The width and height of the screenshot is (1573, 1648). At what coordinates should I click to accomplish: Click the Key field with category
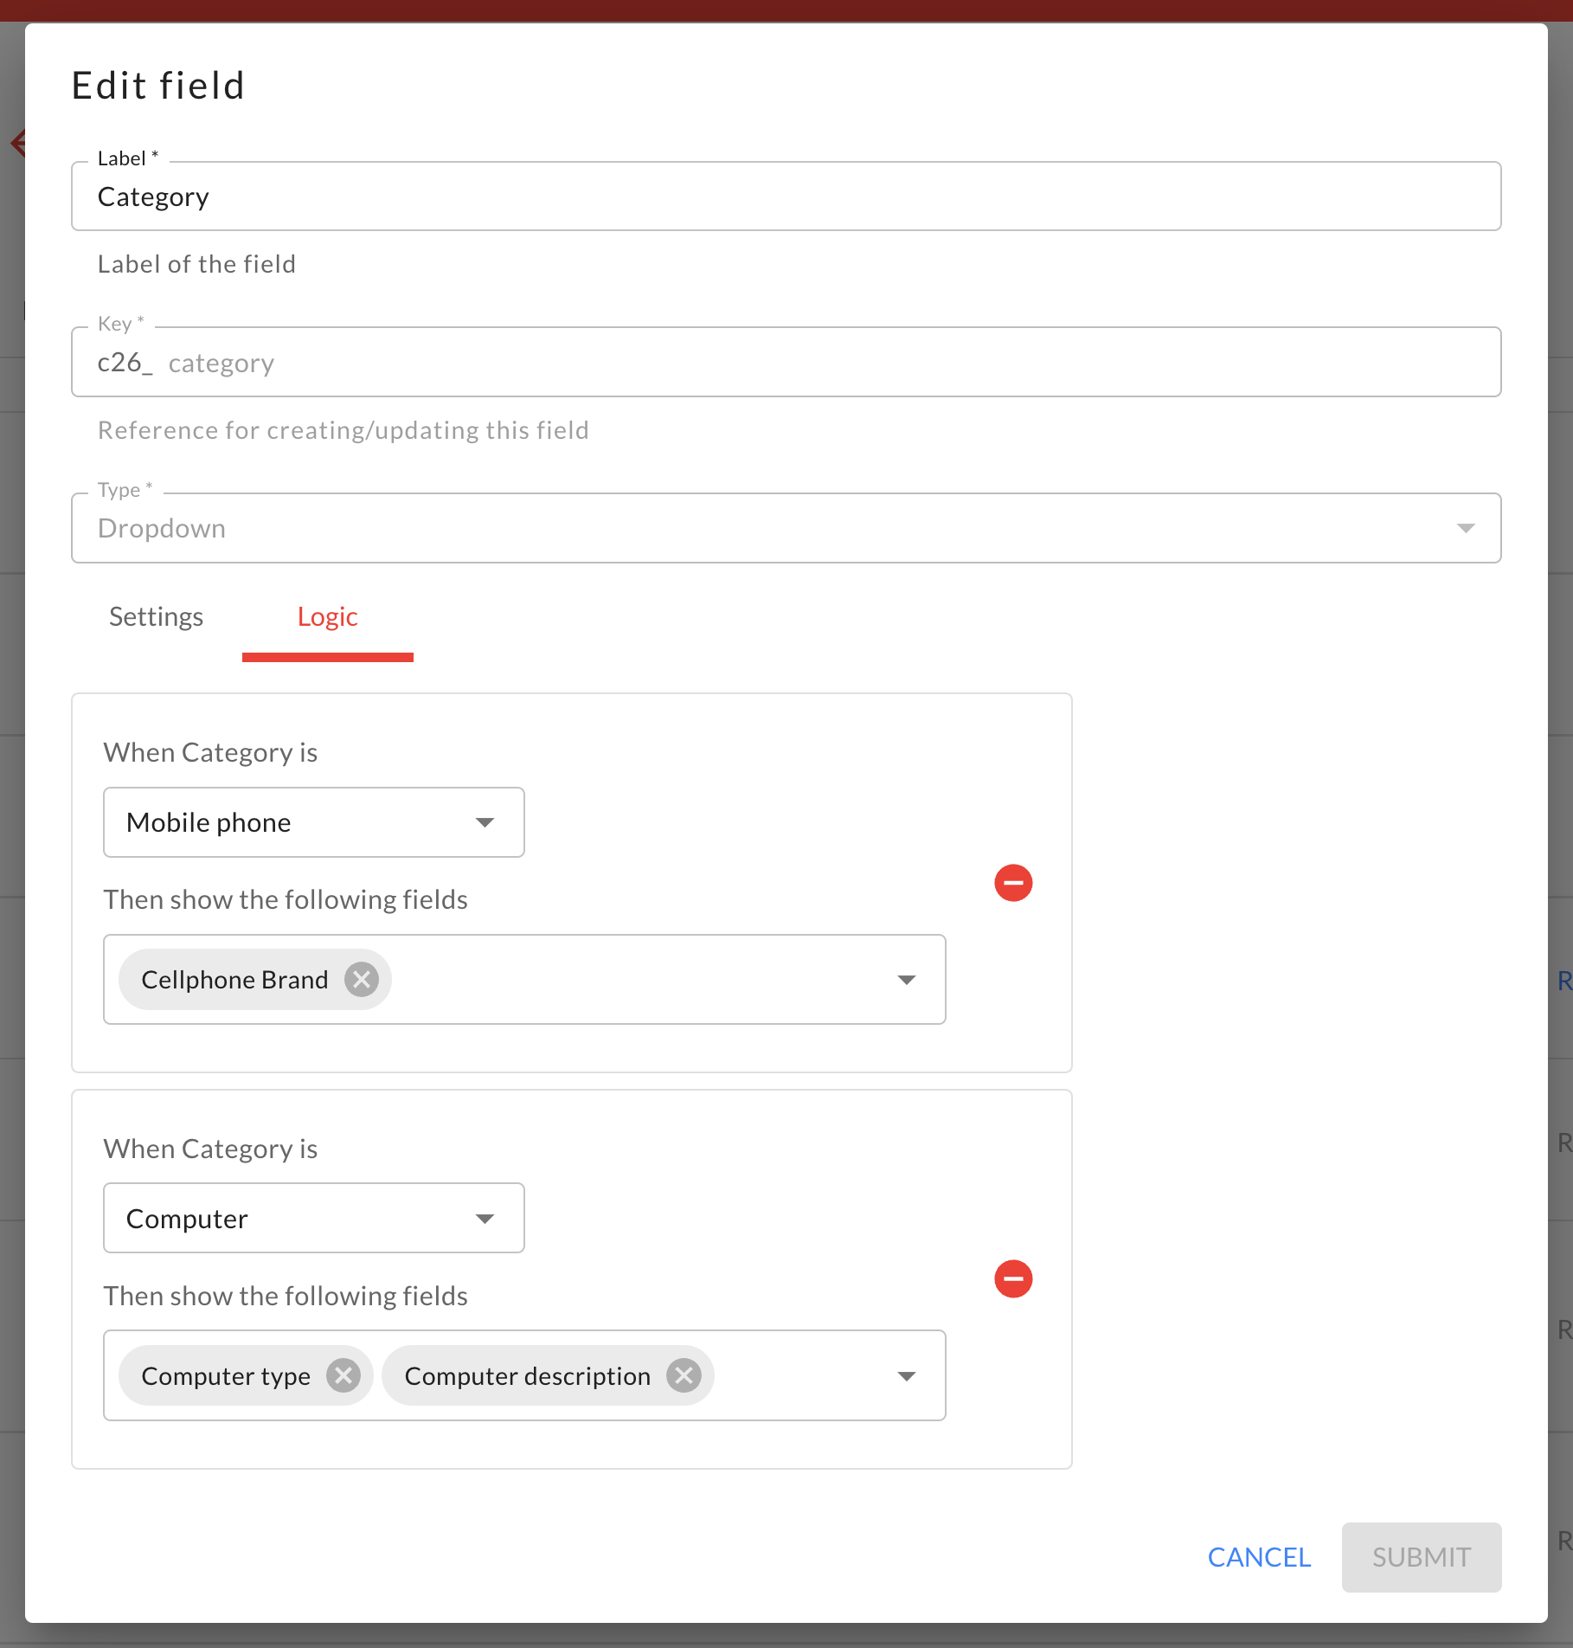(786, 363)
